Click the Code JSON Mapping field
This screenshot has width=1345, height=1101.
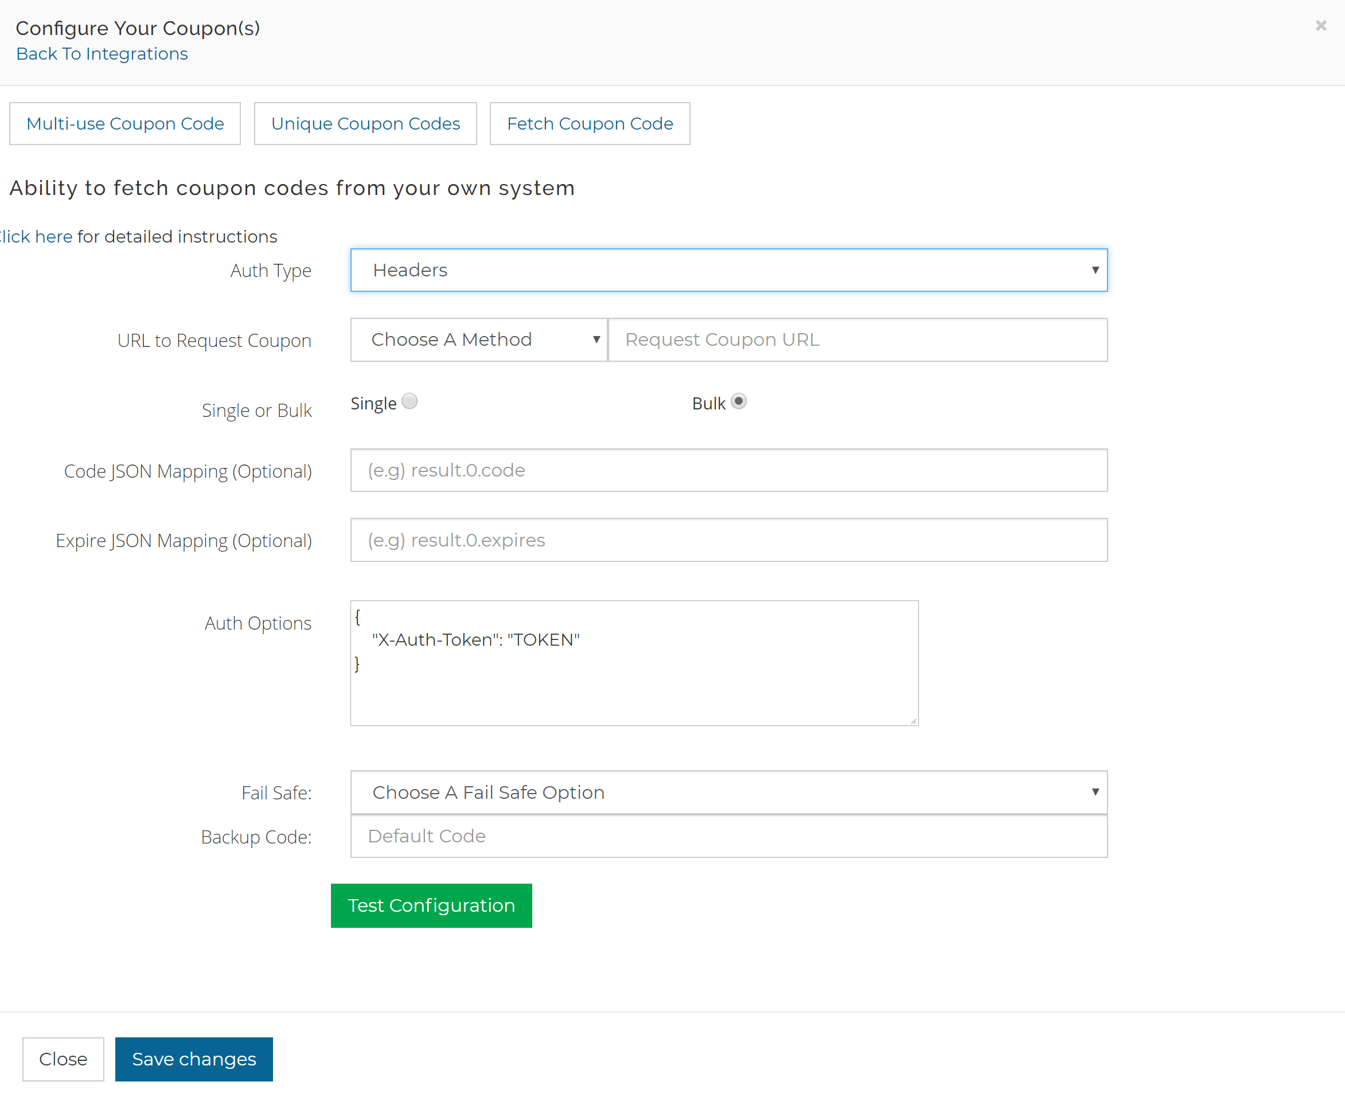click(x=728, y=470)
